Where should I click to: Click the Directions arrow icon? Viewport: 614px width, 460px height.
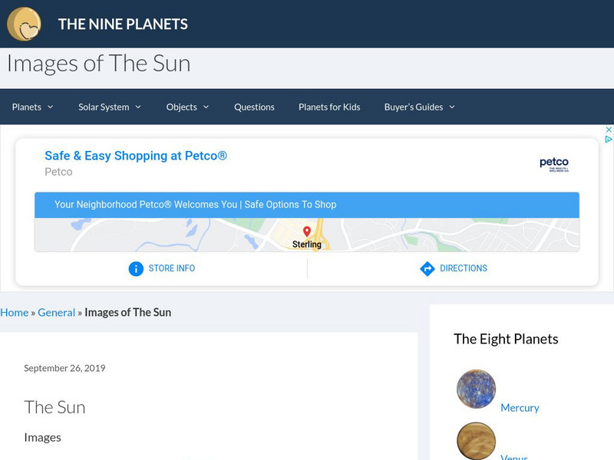point(427,268)
